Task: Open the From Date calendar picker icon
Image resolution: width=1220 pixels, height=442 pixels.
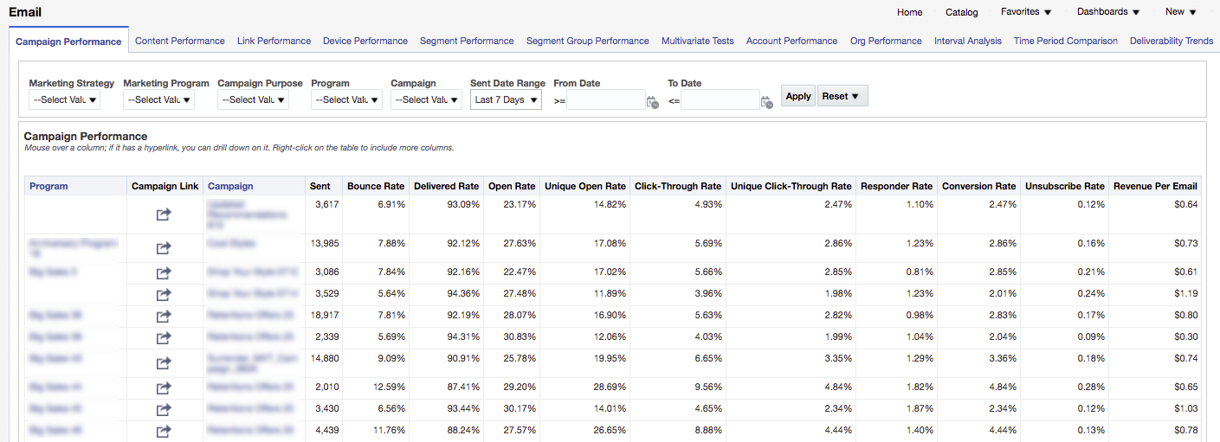Action: pos(653,102)
